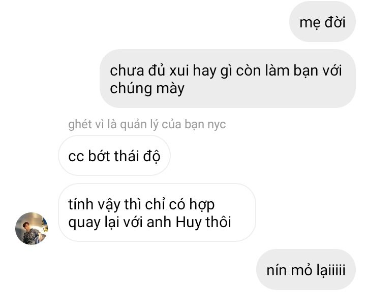Click the sender name 'ghét vì là quản lý của bạn nyc'
366x292 pixels.
147,124
